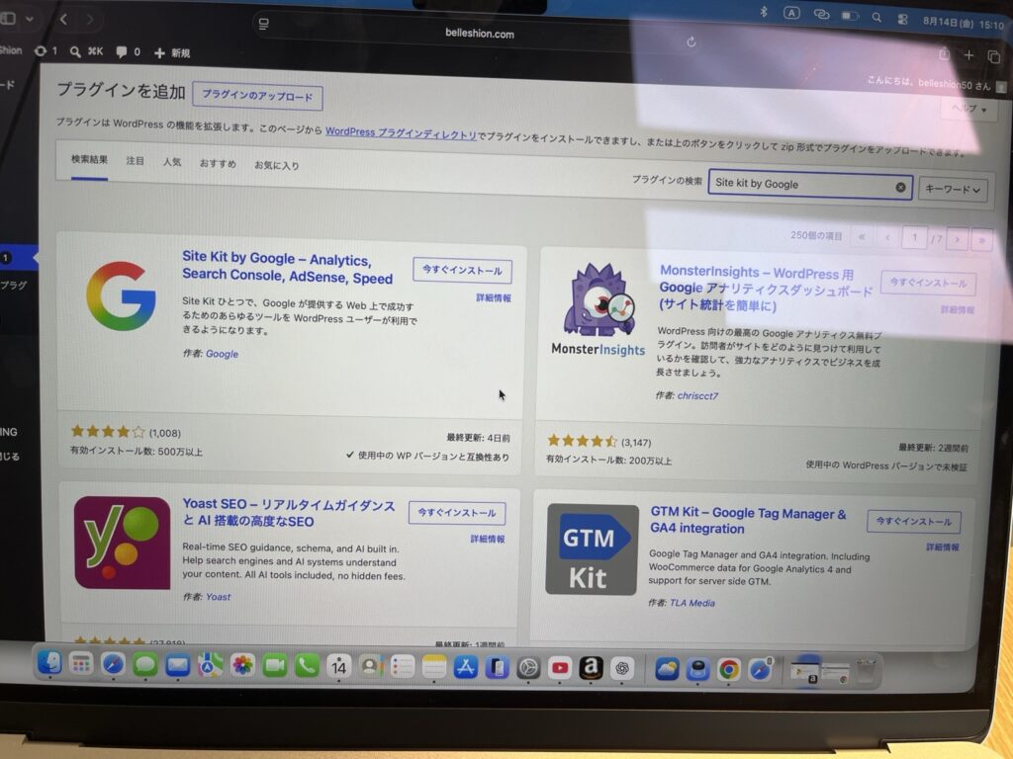Viewport: 1013px width, 759px height.
Task: Clear the plugin search field with X icon
Action: pos(900,187)
